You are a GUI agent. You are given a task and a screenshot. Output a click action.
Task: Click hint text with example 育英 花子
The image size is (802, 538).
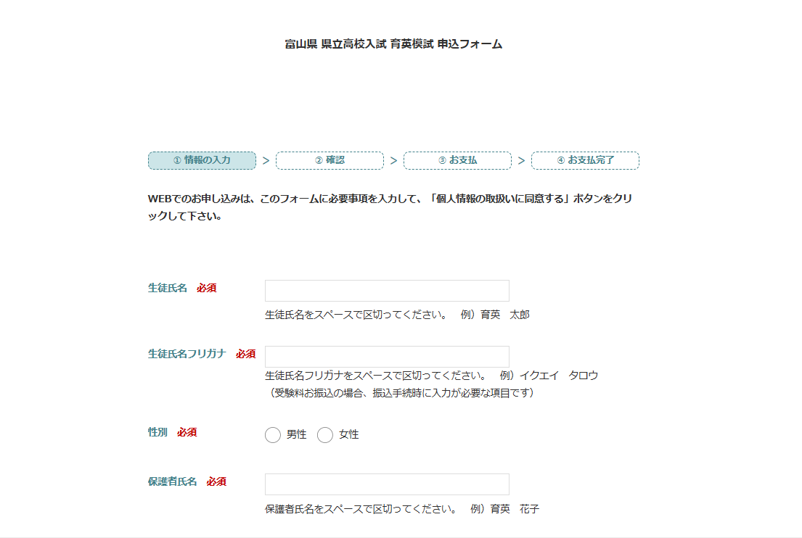click(402, 509)
